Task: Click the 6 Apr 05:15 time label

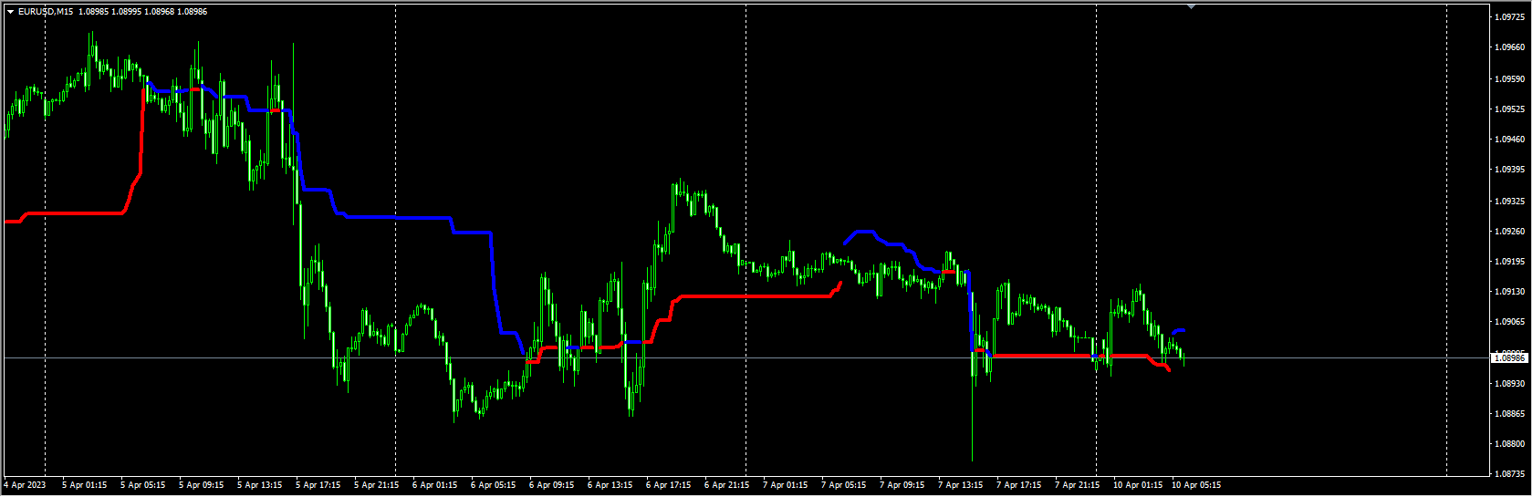Action: tap(493, 485)
